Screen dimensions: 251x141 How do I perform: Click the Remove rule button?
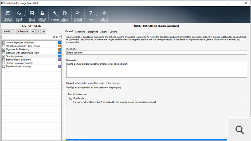point(23,32)
